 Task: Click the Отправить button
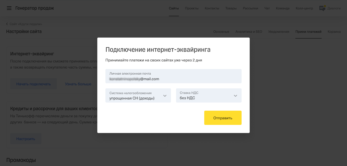223,118
